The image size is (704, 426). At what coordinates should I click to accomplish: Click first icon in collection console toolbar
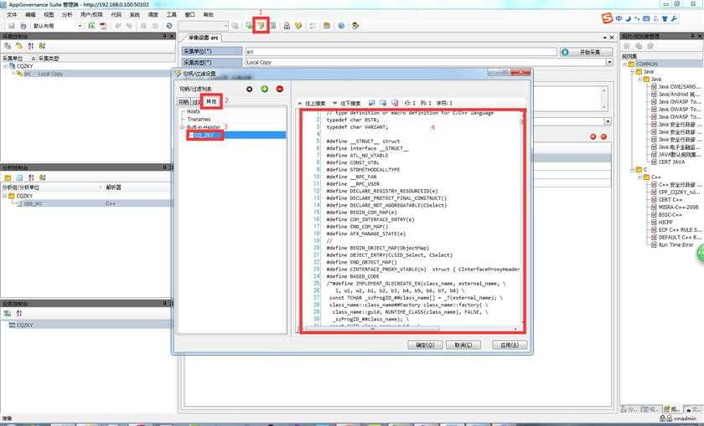[8, 46]
